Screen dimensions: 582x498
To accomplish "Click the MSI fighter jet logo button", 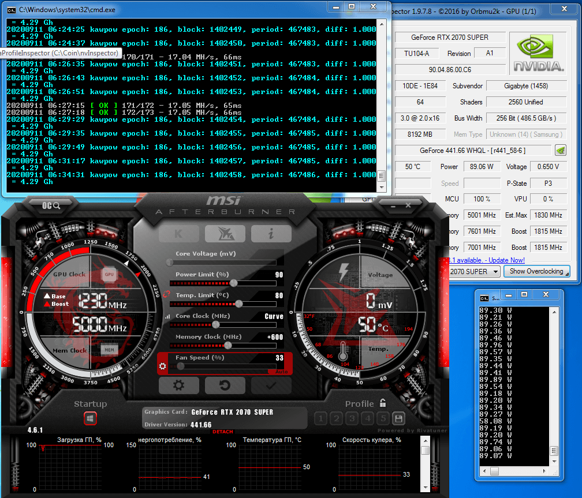I will tap(225, 234).
